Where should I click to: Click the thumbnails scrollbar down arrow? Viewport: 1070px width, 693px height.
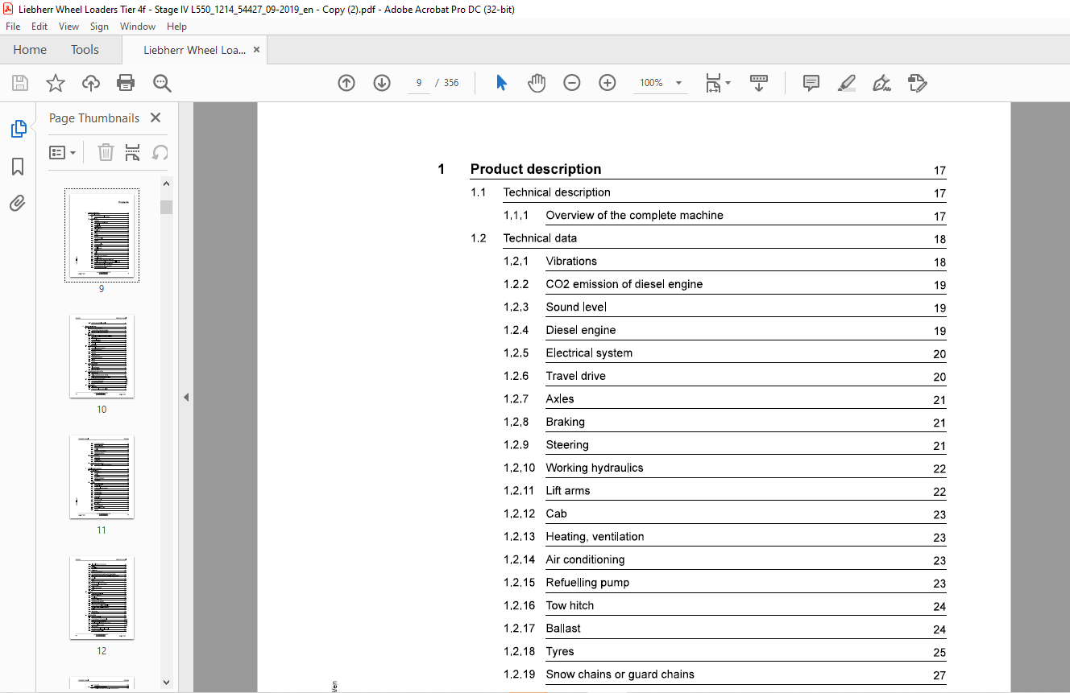(x=166, y=682)
